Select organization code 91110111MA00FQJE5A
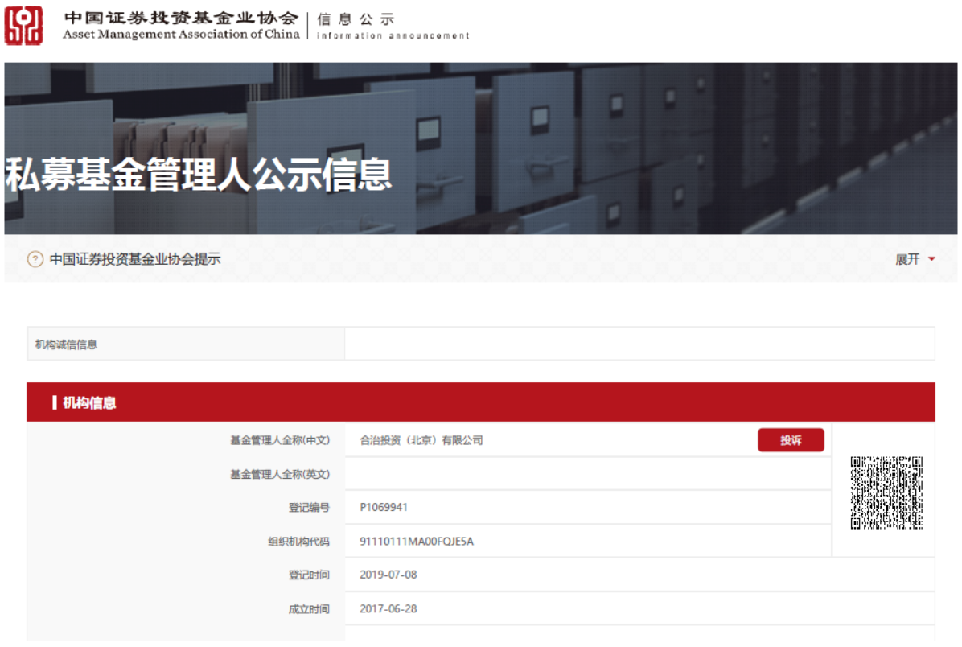Screen dimensions: 962x647 pos(417,542)
